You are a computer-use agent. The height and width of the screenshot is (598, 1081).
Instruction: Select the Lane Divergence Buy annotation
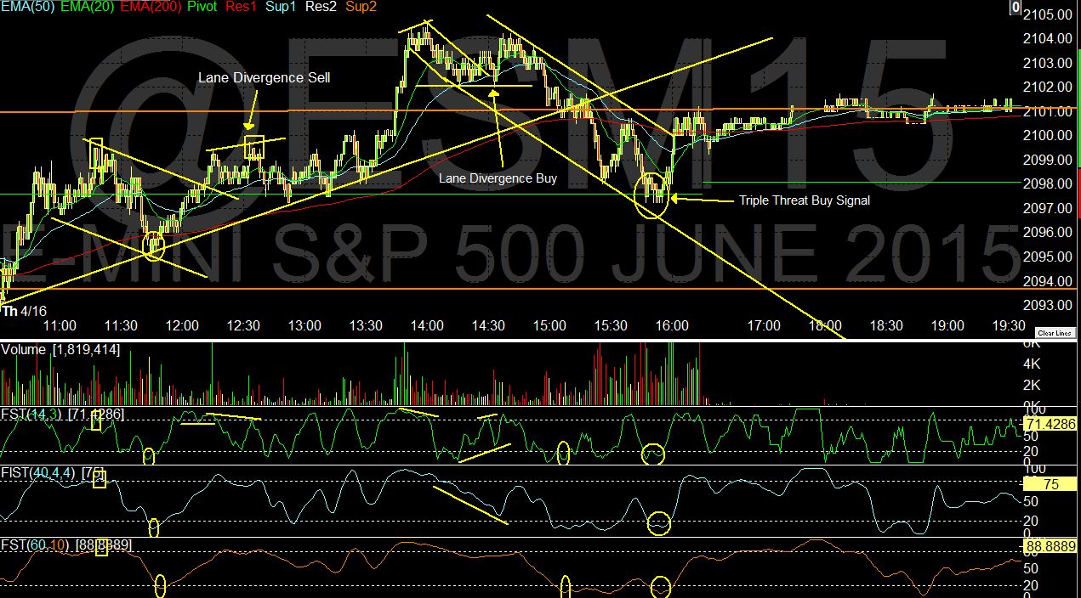(x=498, y=178)
